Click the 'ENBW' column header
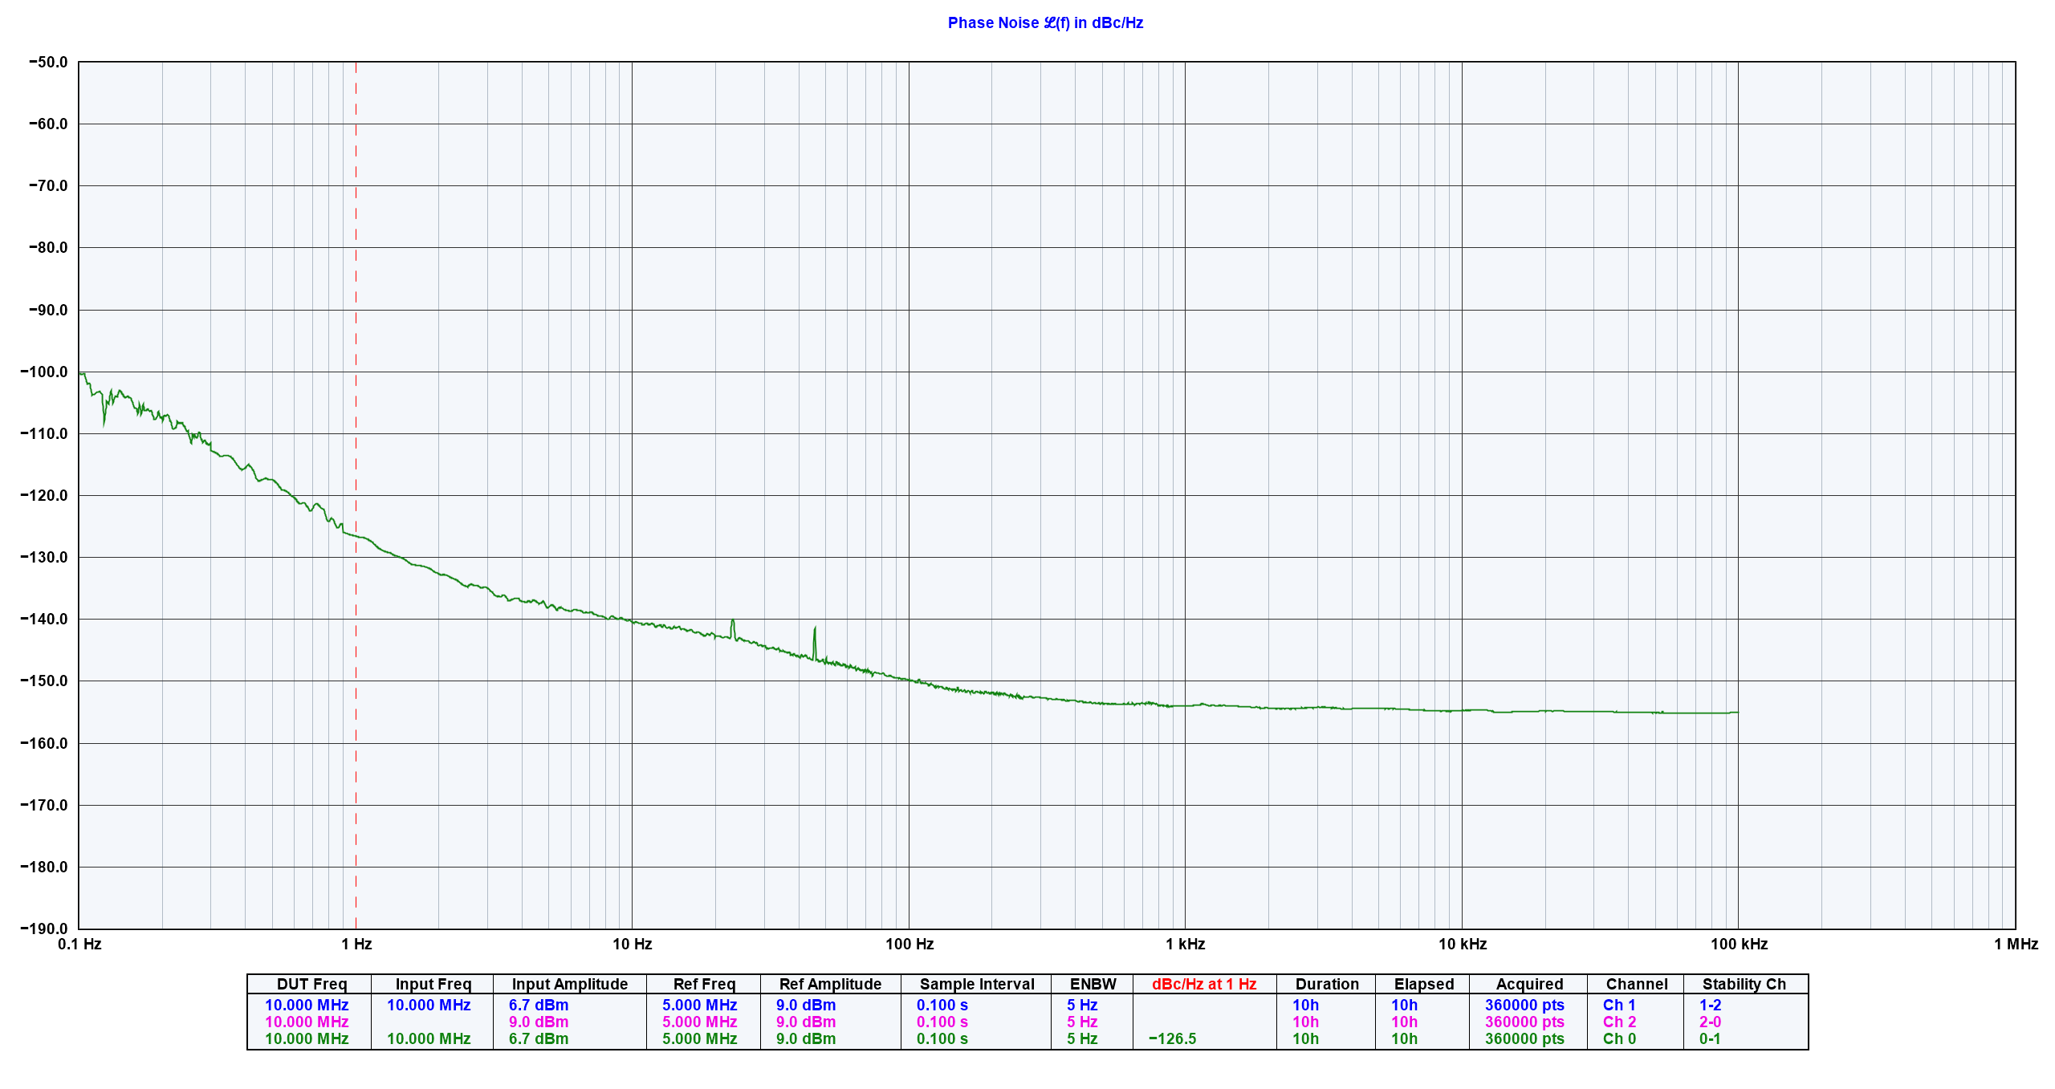 point(1093,984)
